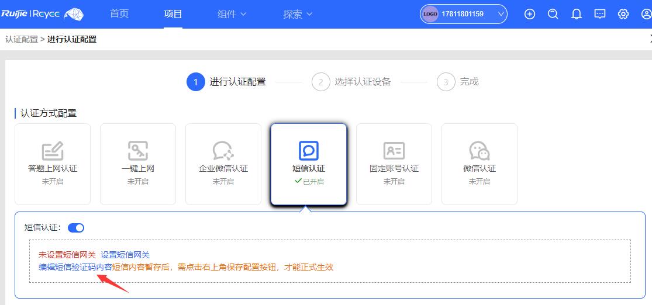
Task: Click the 认证配置 breadcrumb
Action: (x=21, y=39)
